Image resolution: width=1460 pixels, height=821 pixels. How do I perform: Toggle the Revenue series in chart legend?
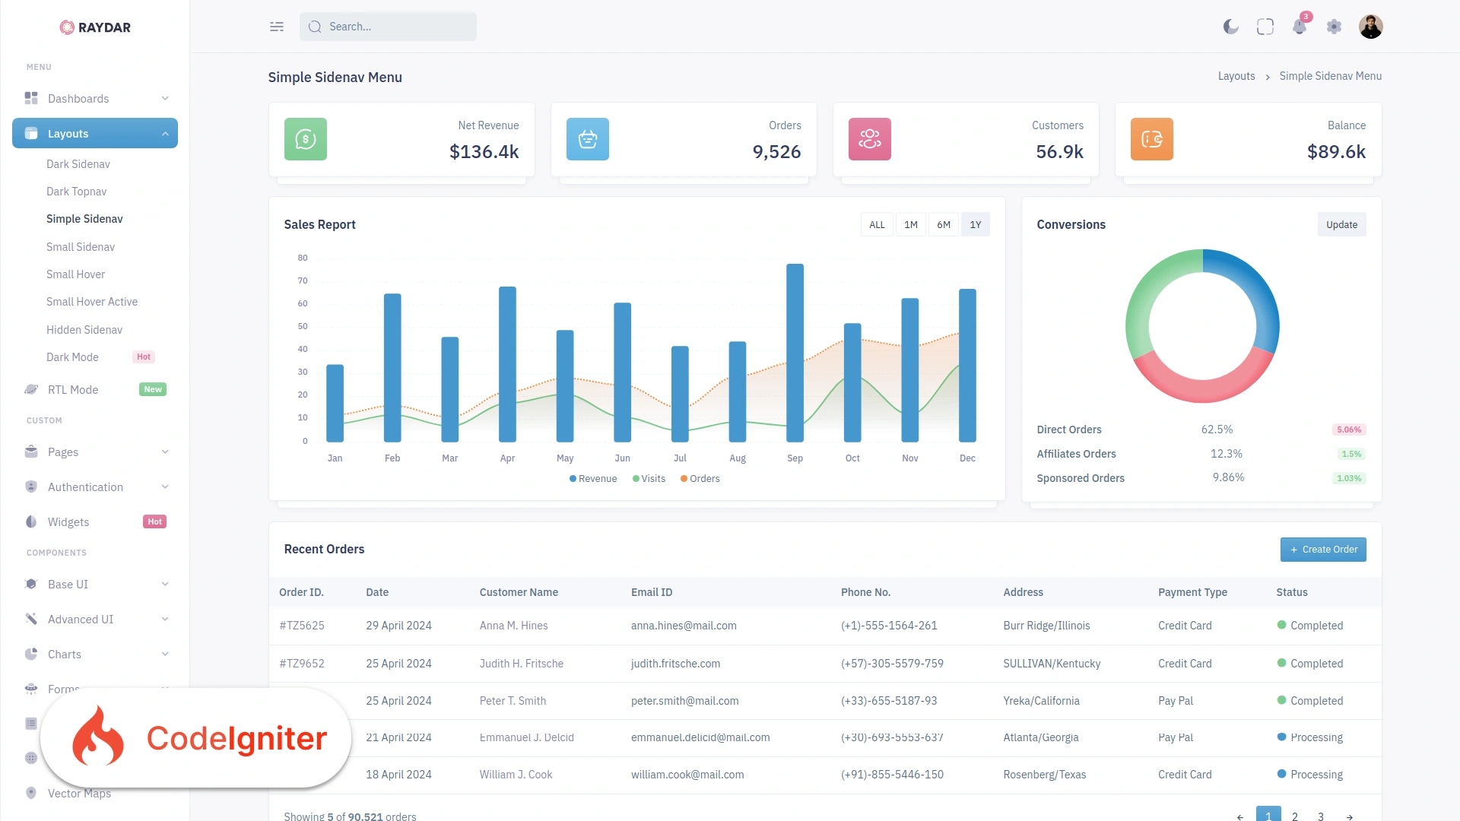pyautogui.click(x=593, y=479)
